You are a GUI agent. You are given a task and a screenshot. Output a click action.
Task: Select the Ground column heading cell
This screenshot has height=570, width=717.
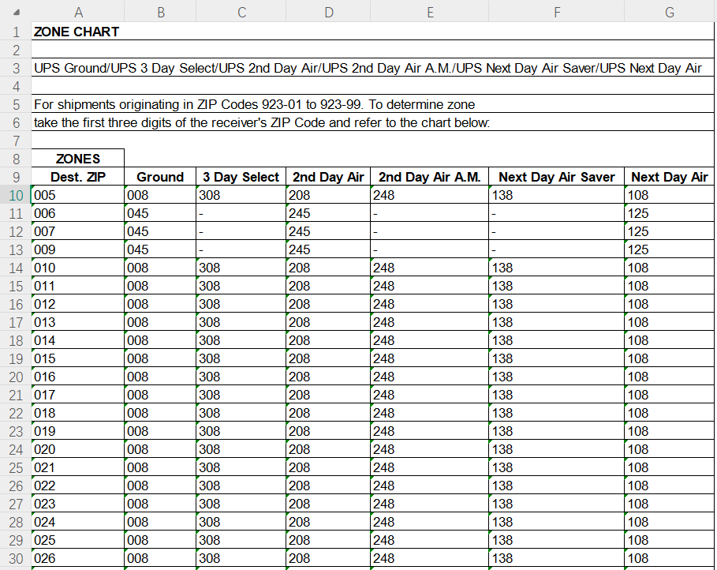click(x=160, y=177)
